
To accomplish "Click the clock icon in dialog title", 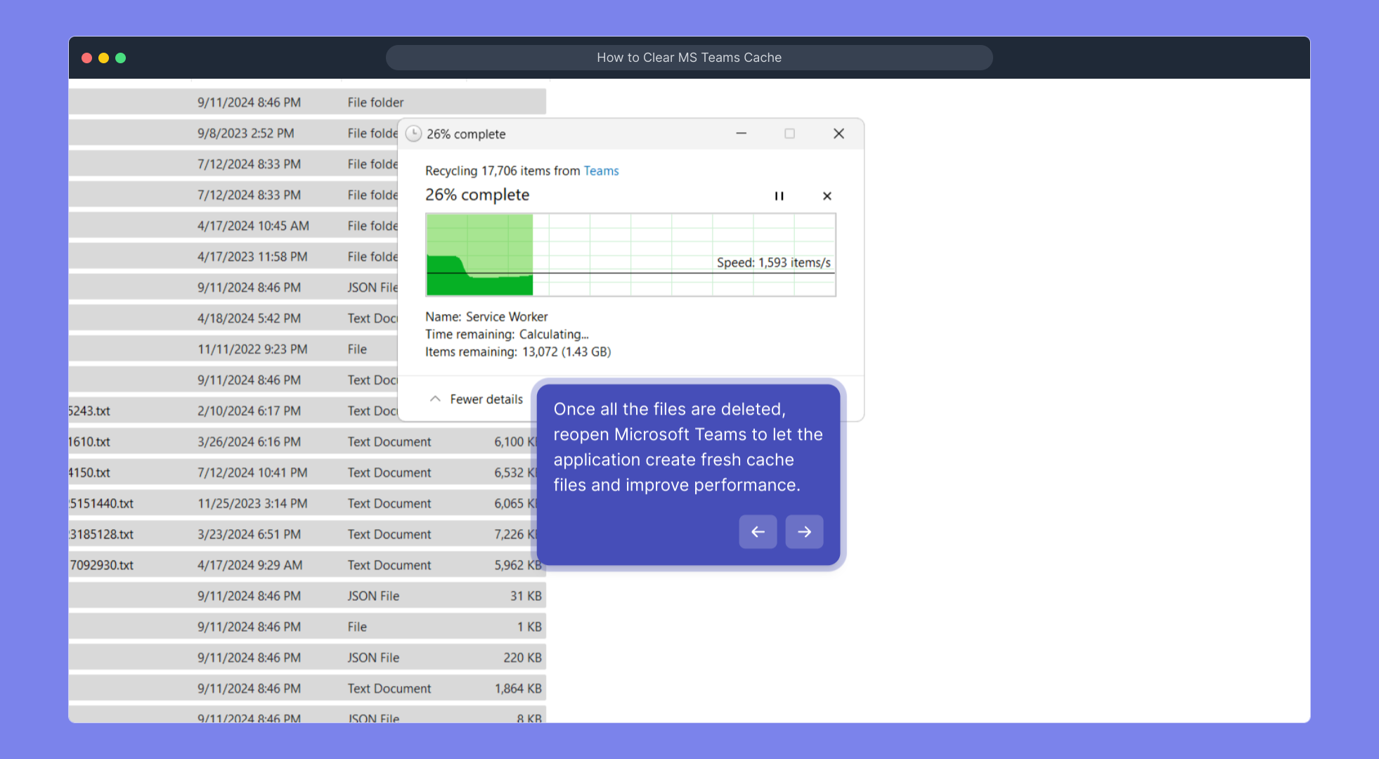I will click(414, 134).
